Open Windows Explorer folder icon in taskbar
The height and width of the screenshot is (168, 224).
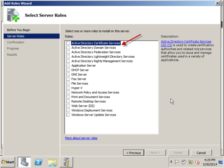click(x=52, y=162)
